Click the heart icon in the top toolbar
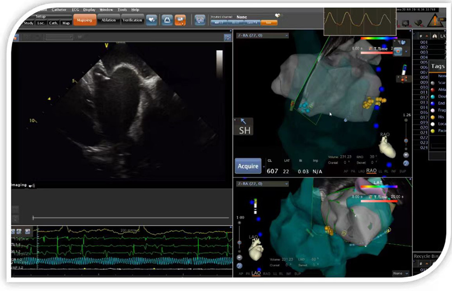 (151, 20)
